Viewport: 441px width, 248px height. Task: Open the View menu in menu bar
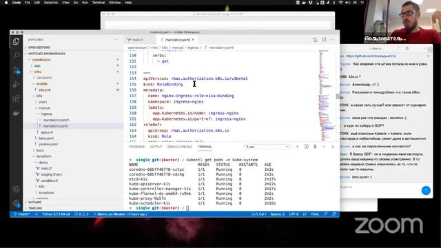pos(65,3)
